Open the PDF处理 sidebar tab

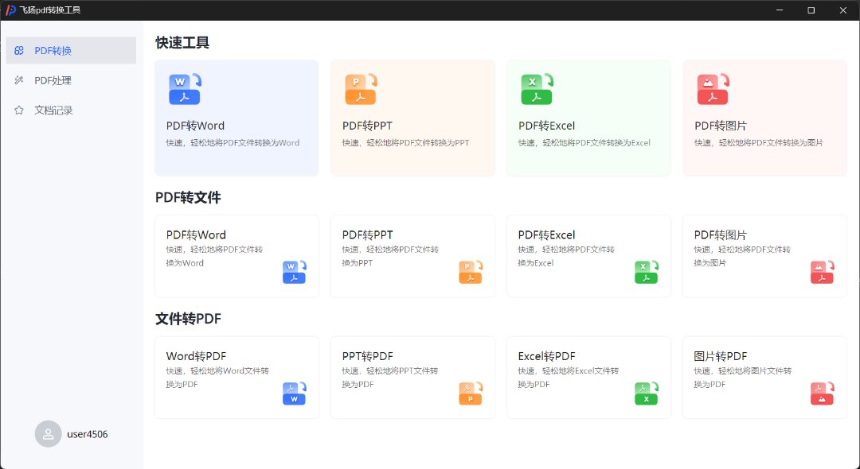point(71,80)
